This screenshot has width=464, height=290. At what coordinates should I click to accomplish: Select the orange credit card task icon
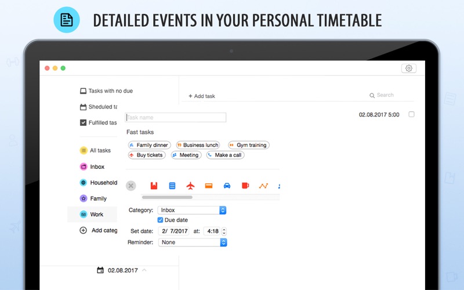coord(209,186)
